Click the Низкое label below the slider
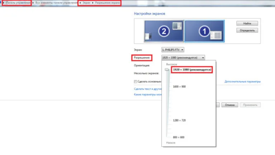 click(171, 143)
